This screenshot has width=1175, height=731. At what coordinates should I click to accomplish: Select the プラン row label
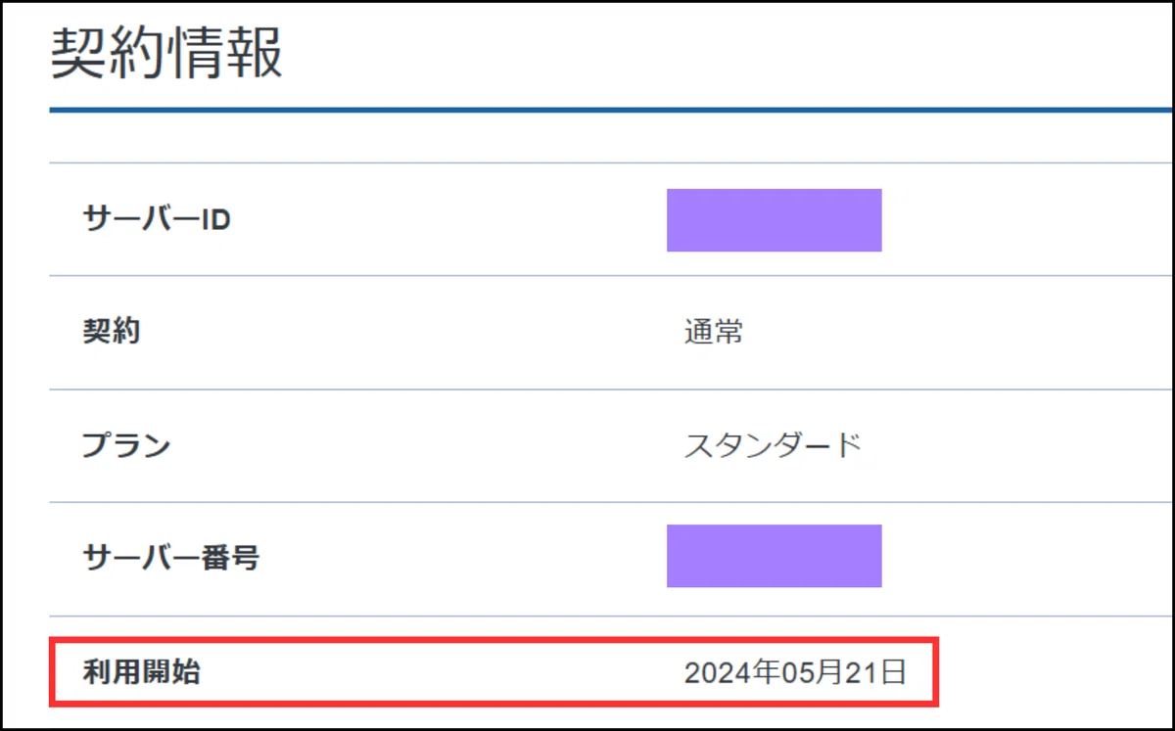tap(126, 446)
